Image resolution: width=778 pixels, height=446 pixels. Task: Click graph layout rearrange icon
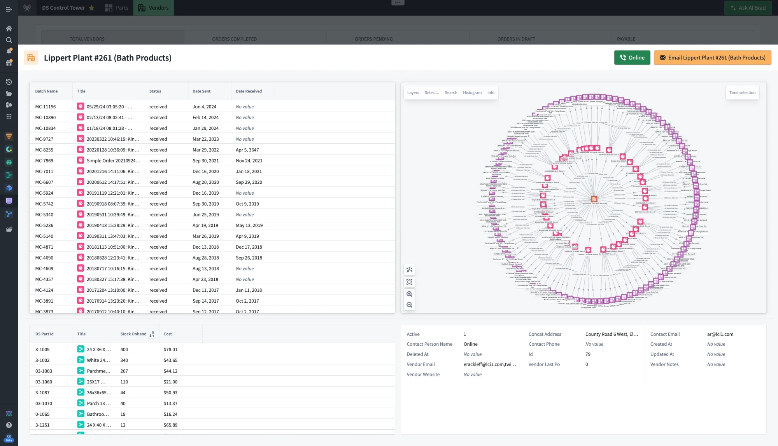coord(409,270)
